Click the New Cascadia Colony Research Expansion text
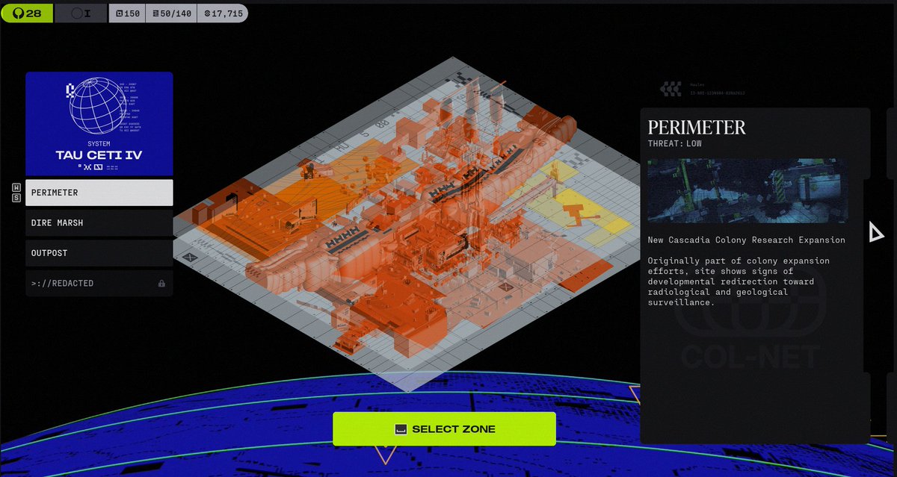This screenshot has width=897, height=477. (747, 240)
